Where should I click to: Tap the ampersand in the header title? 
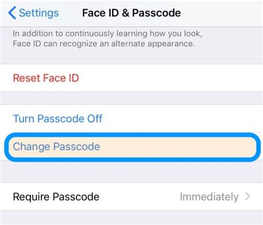(125, 13)
